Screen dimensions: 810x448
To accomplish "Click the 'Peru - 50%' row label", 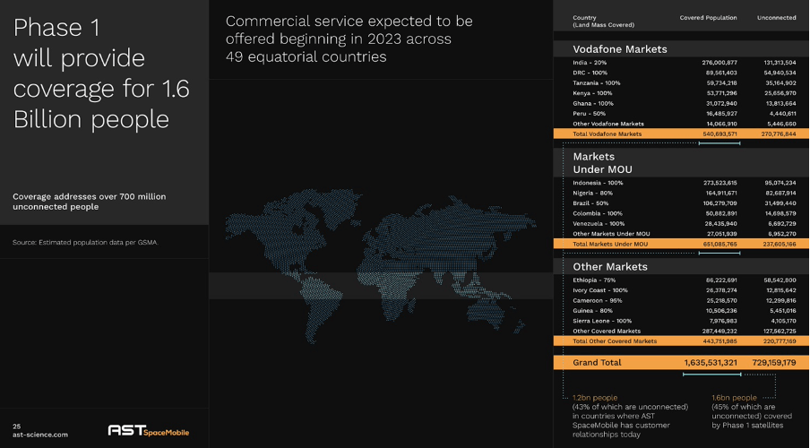I will [589, 114].
